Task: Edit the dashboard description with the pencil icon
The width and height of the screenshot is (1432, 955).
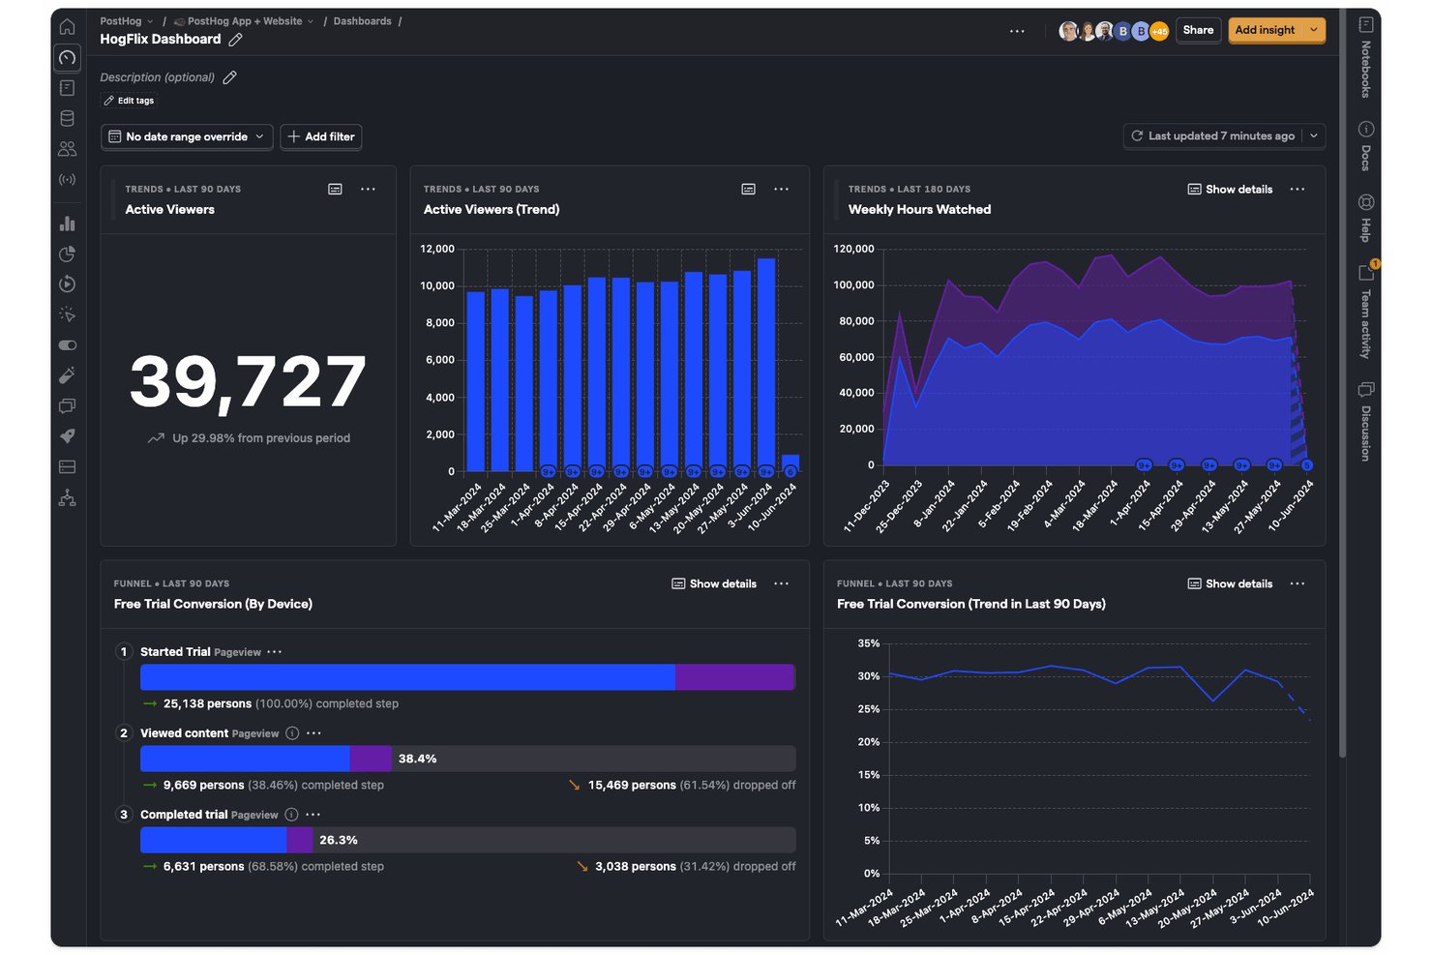Action: (x=229, y=77)
